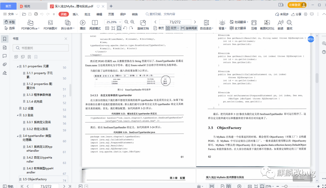Open the 查找 search tool
Viewport: 326px width, 188px height.
click(x=289, y=25)
